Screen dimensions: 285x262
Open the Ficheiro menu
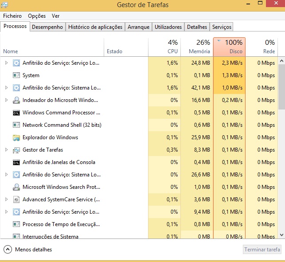(12, 16)
